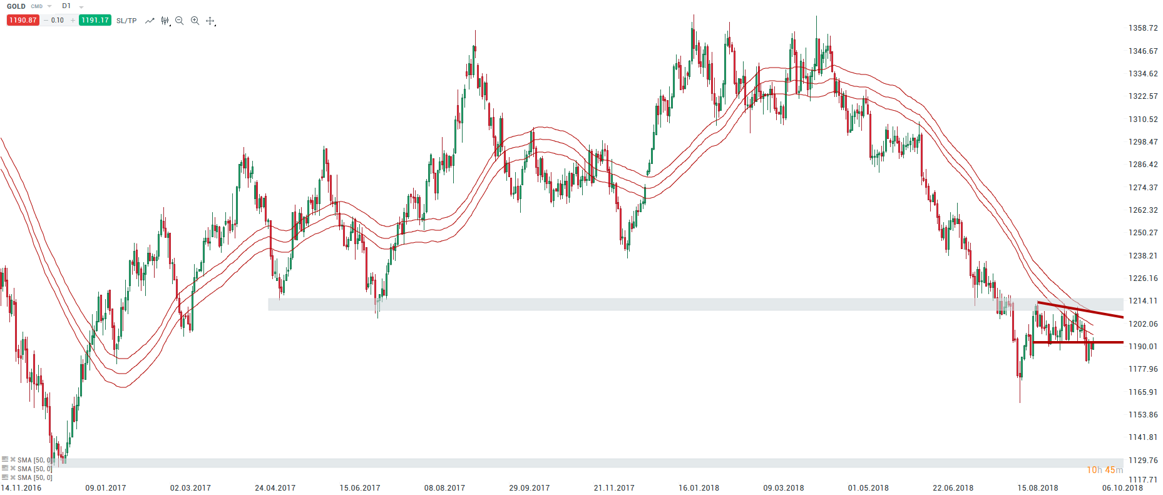This screenshot has height=495, width=1163.
Task: Zoom in the chart
Action: [195, 21]
